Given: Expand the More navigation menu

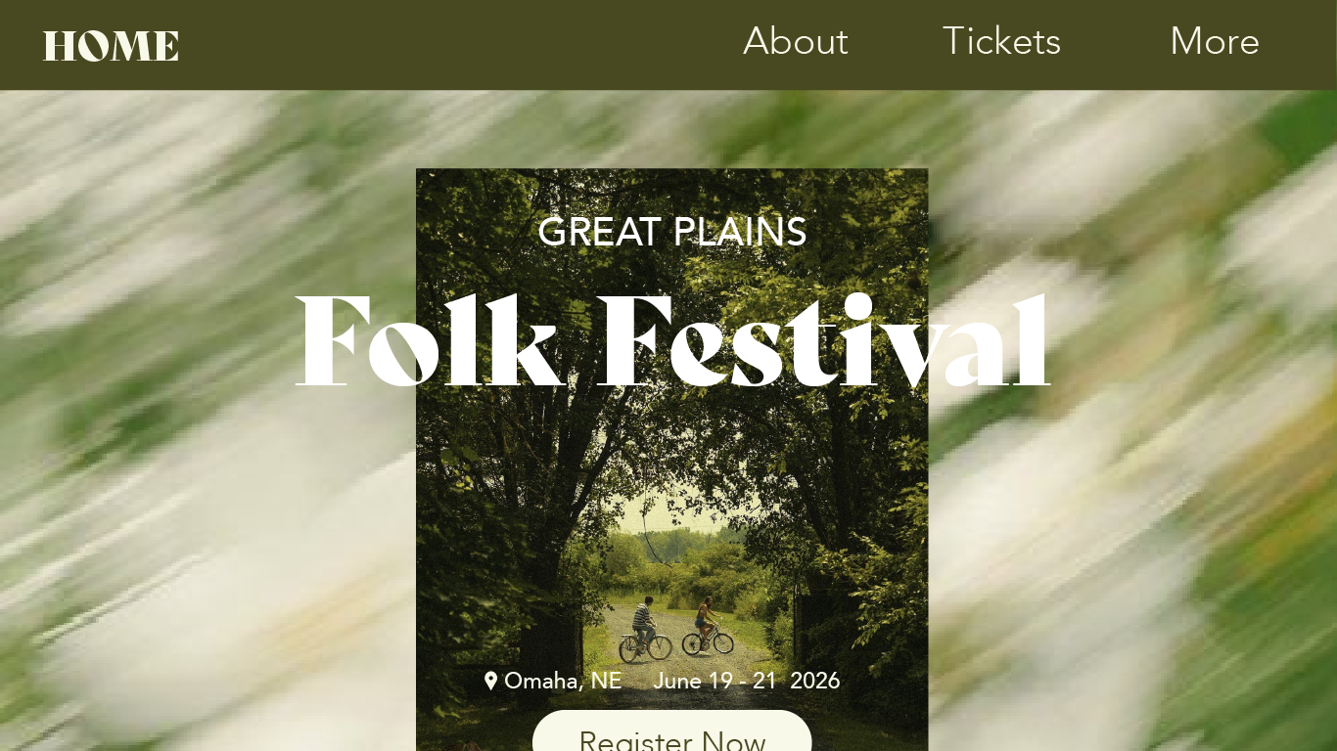Looking at the screenshot, I should tap(1215, 41).
